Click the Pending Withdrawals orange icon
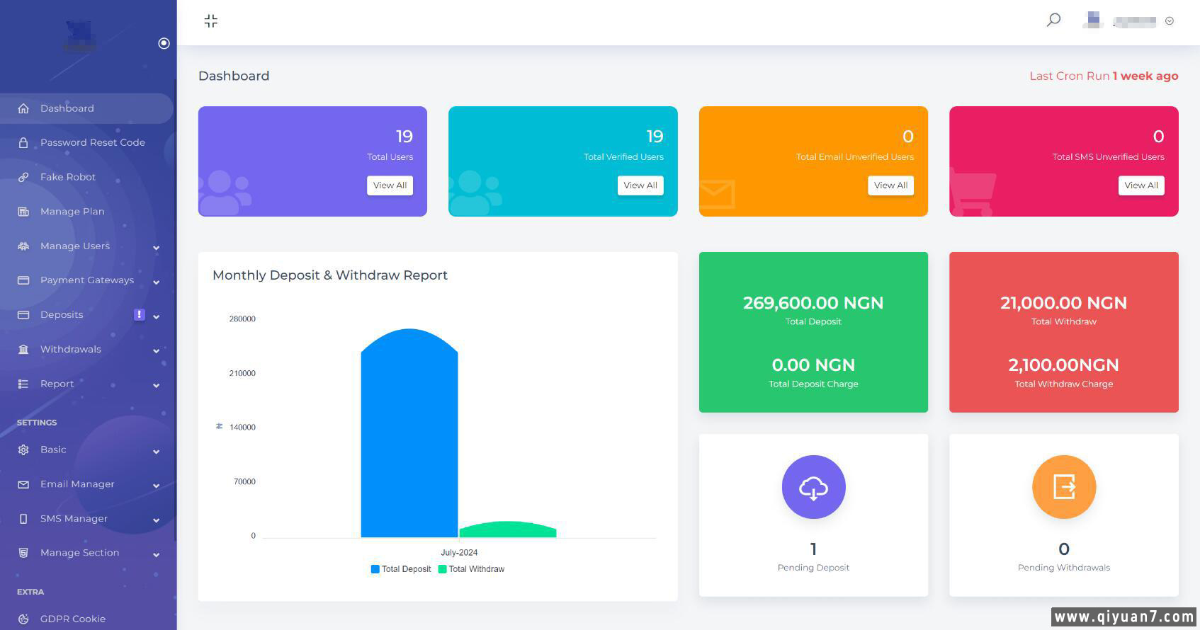The width and height of the screenshot is (1200, 630). (1063, 487)
